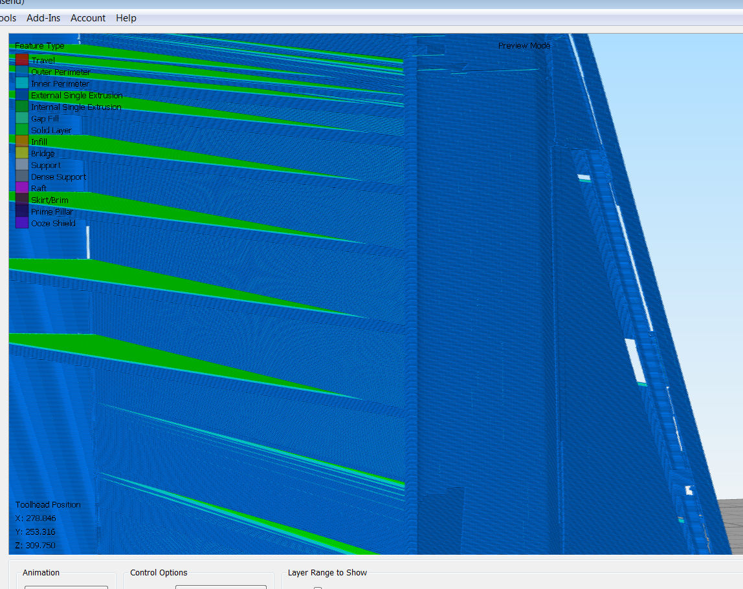Click the 'Animation' group label
Image resolution: width=743 pixels, height=589 pixels.
[41, 572]
